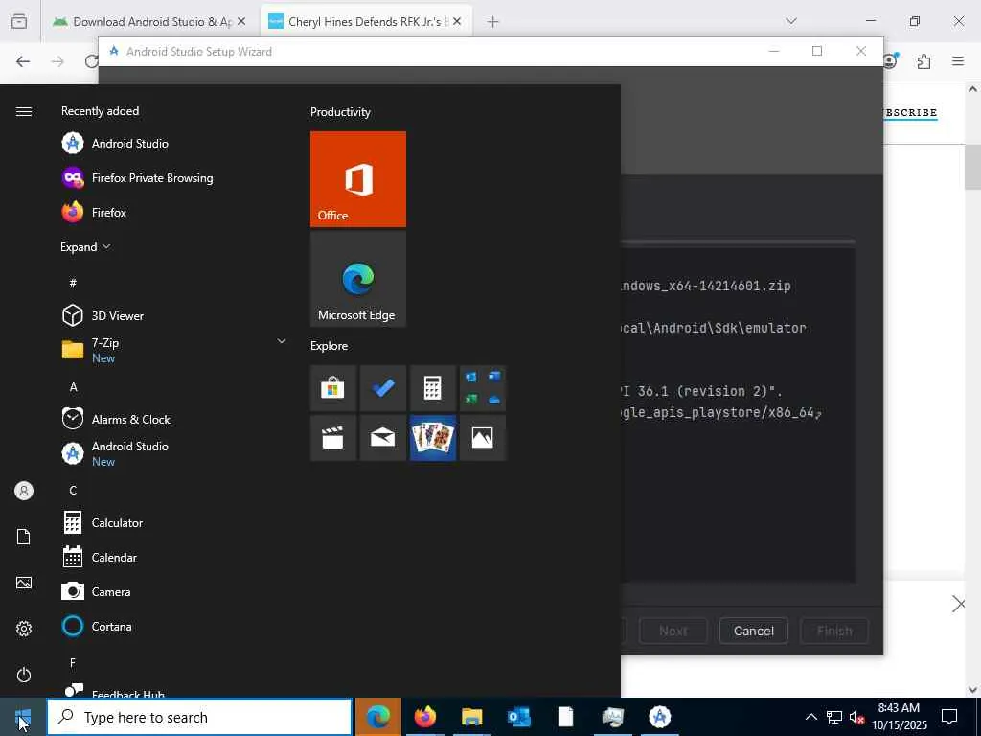Expand the 7-Zip folder chevron
Screen dimensions: 981x736
[x=282, y=341]
